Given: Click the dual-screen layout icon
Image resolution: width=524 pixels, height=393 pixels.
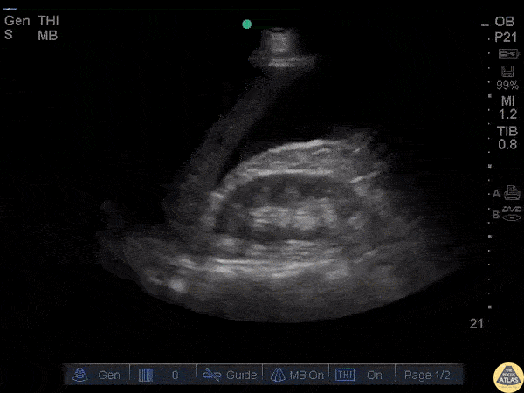Looking at the screenshot, I should (146, 376).
